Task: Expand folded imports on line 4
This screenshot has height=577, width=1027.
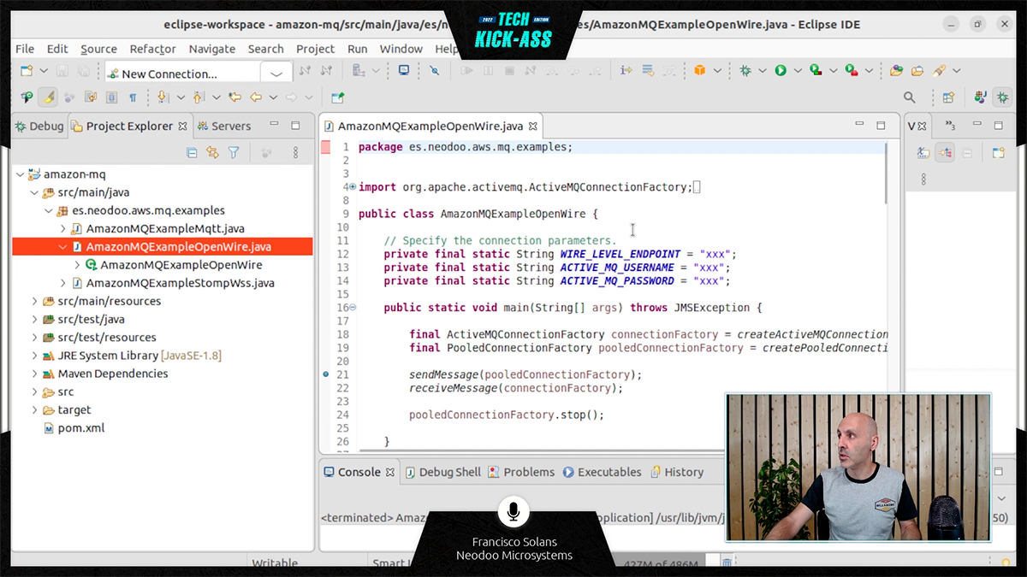Action: click(353, 187)
